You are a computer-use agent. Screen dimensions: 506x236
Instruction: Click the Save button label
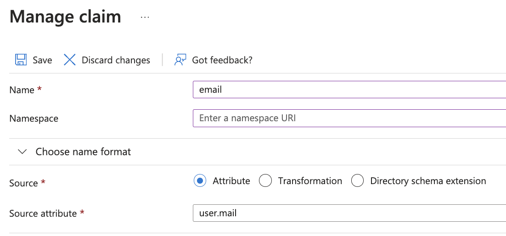coord(42,60)
